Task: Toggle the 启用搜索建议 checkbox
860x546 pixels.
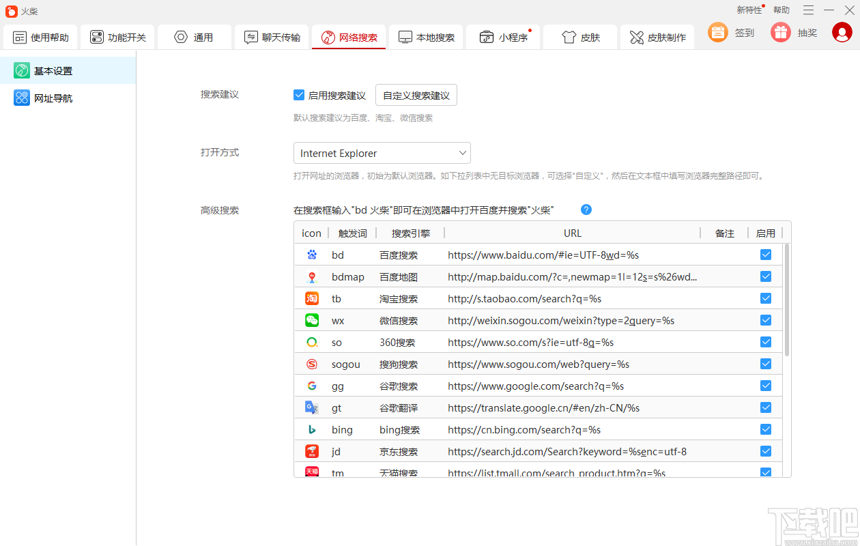Action: 299,95
